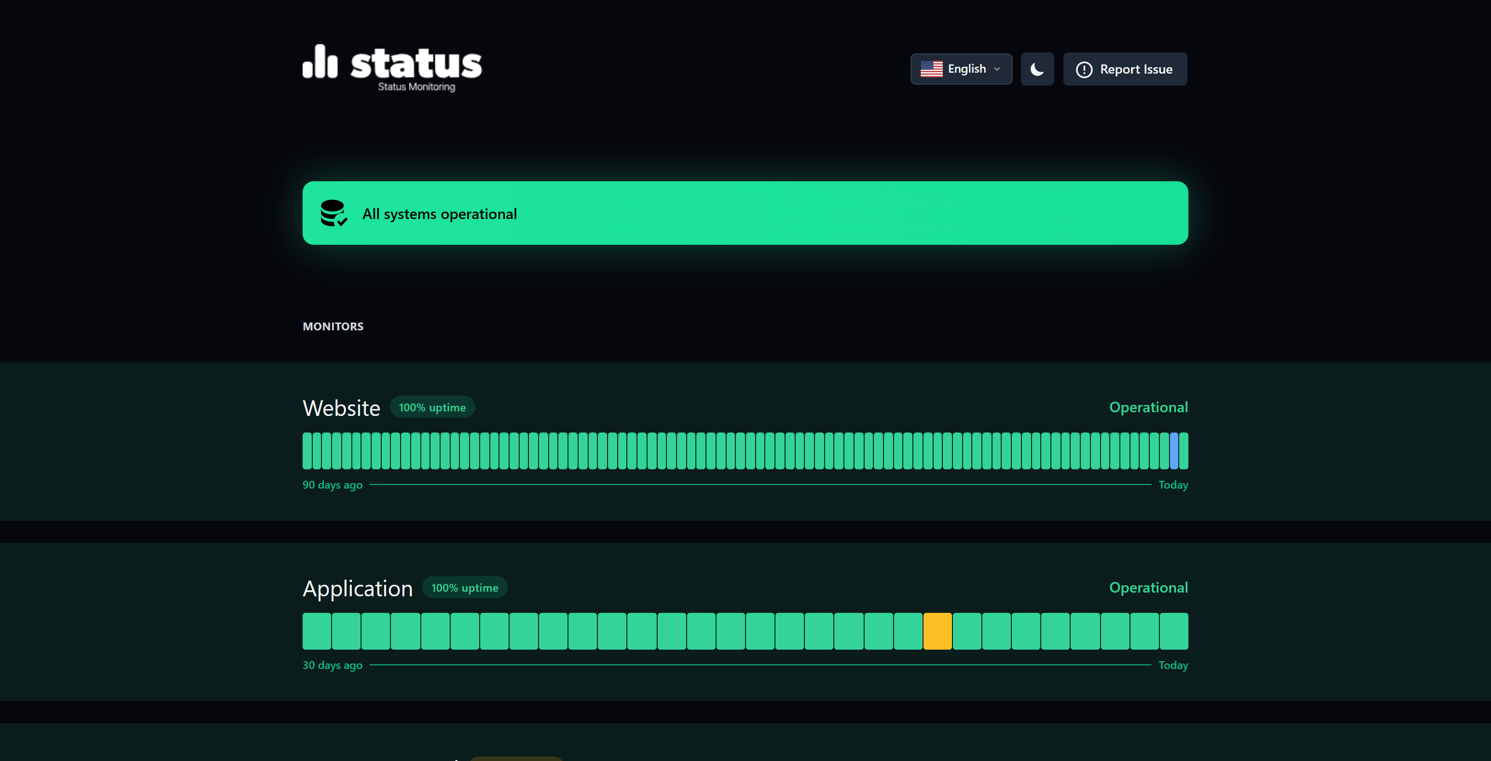This screenshot has height=761, width=1491.
Task: Click the Report Issue button
Action: coord(1125,69)
